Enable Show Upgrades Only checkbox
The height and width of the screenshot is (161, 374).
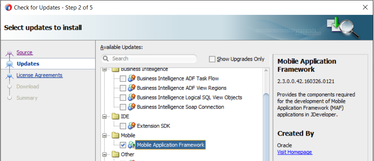pos(212,59)
